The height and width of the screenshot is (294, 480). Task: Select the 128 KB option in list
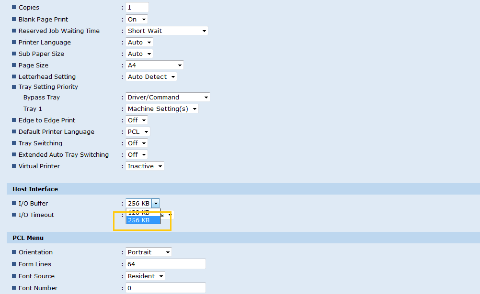pos(139,212)
